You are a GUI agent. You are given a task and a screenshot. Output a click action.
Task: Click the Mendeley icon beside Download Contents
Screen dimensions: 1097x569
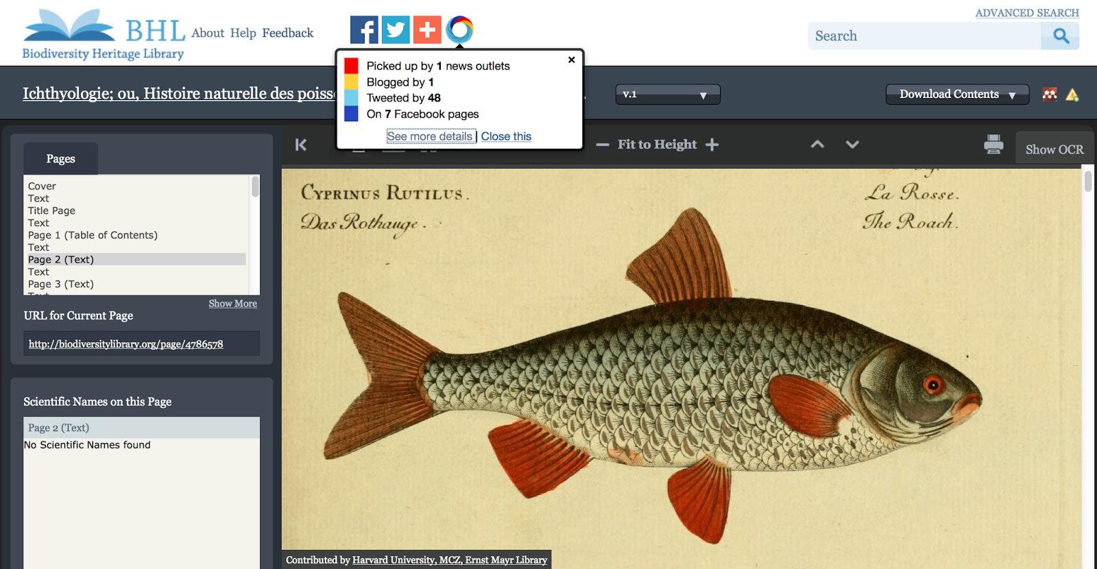click(1050, 95)
